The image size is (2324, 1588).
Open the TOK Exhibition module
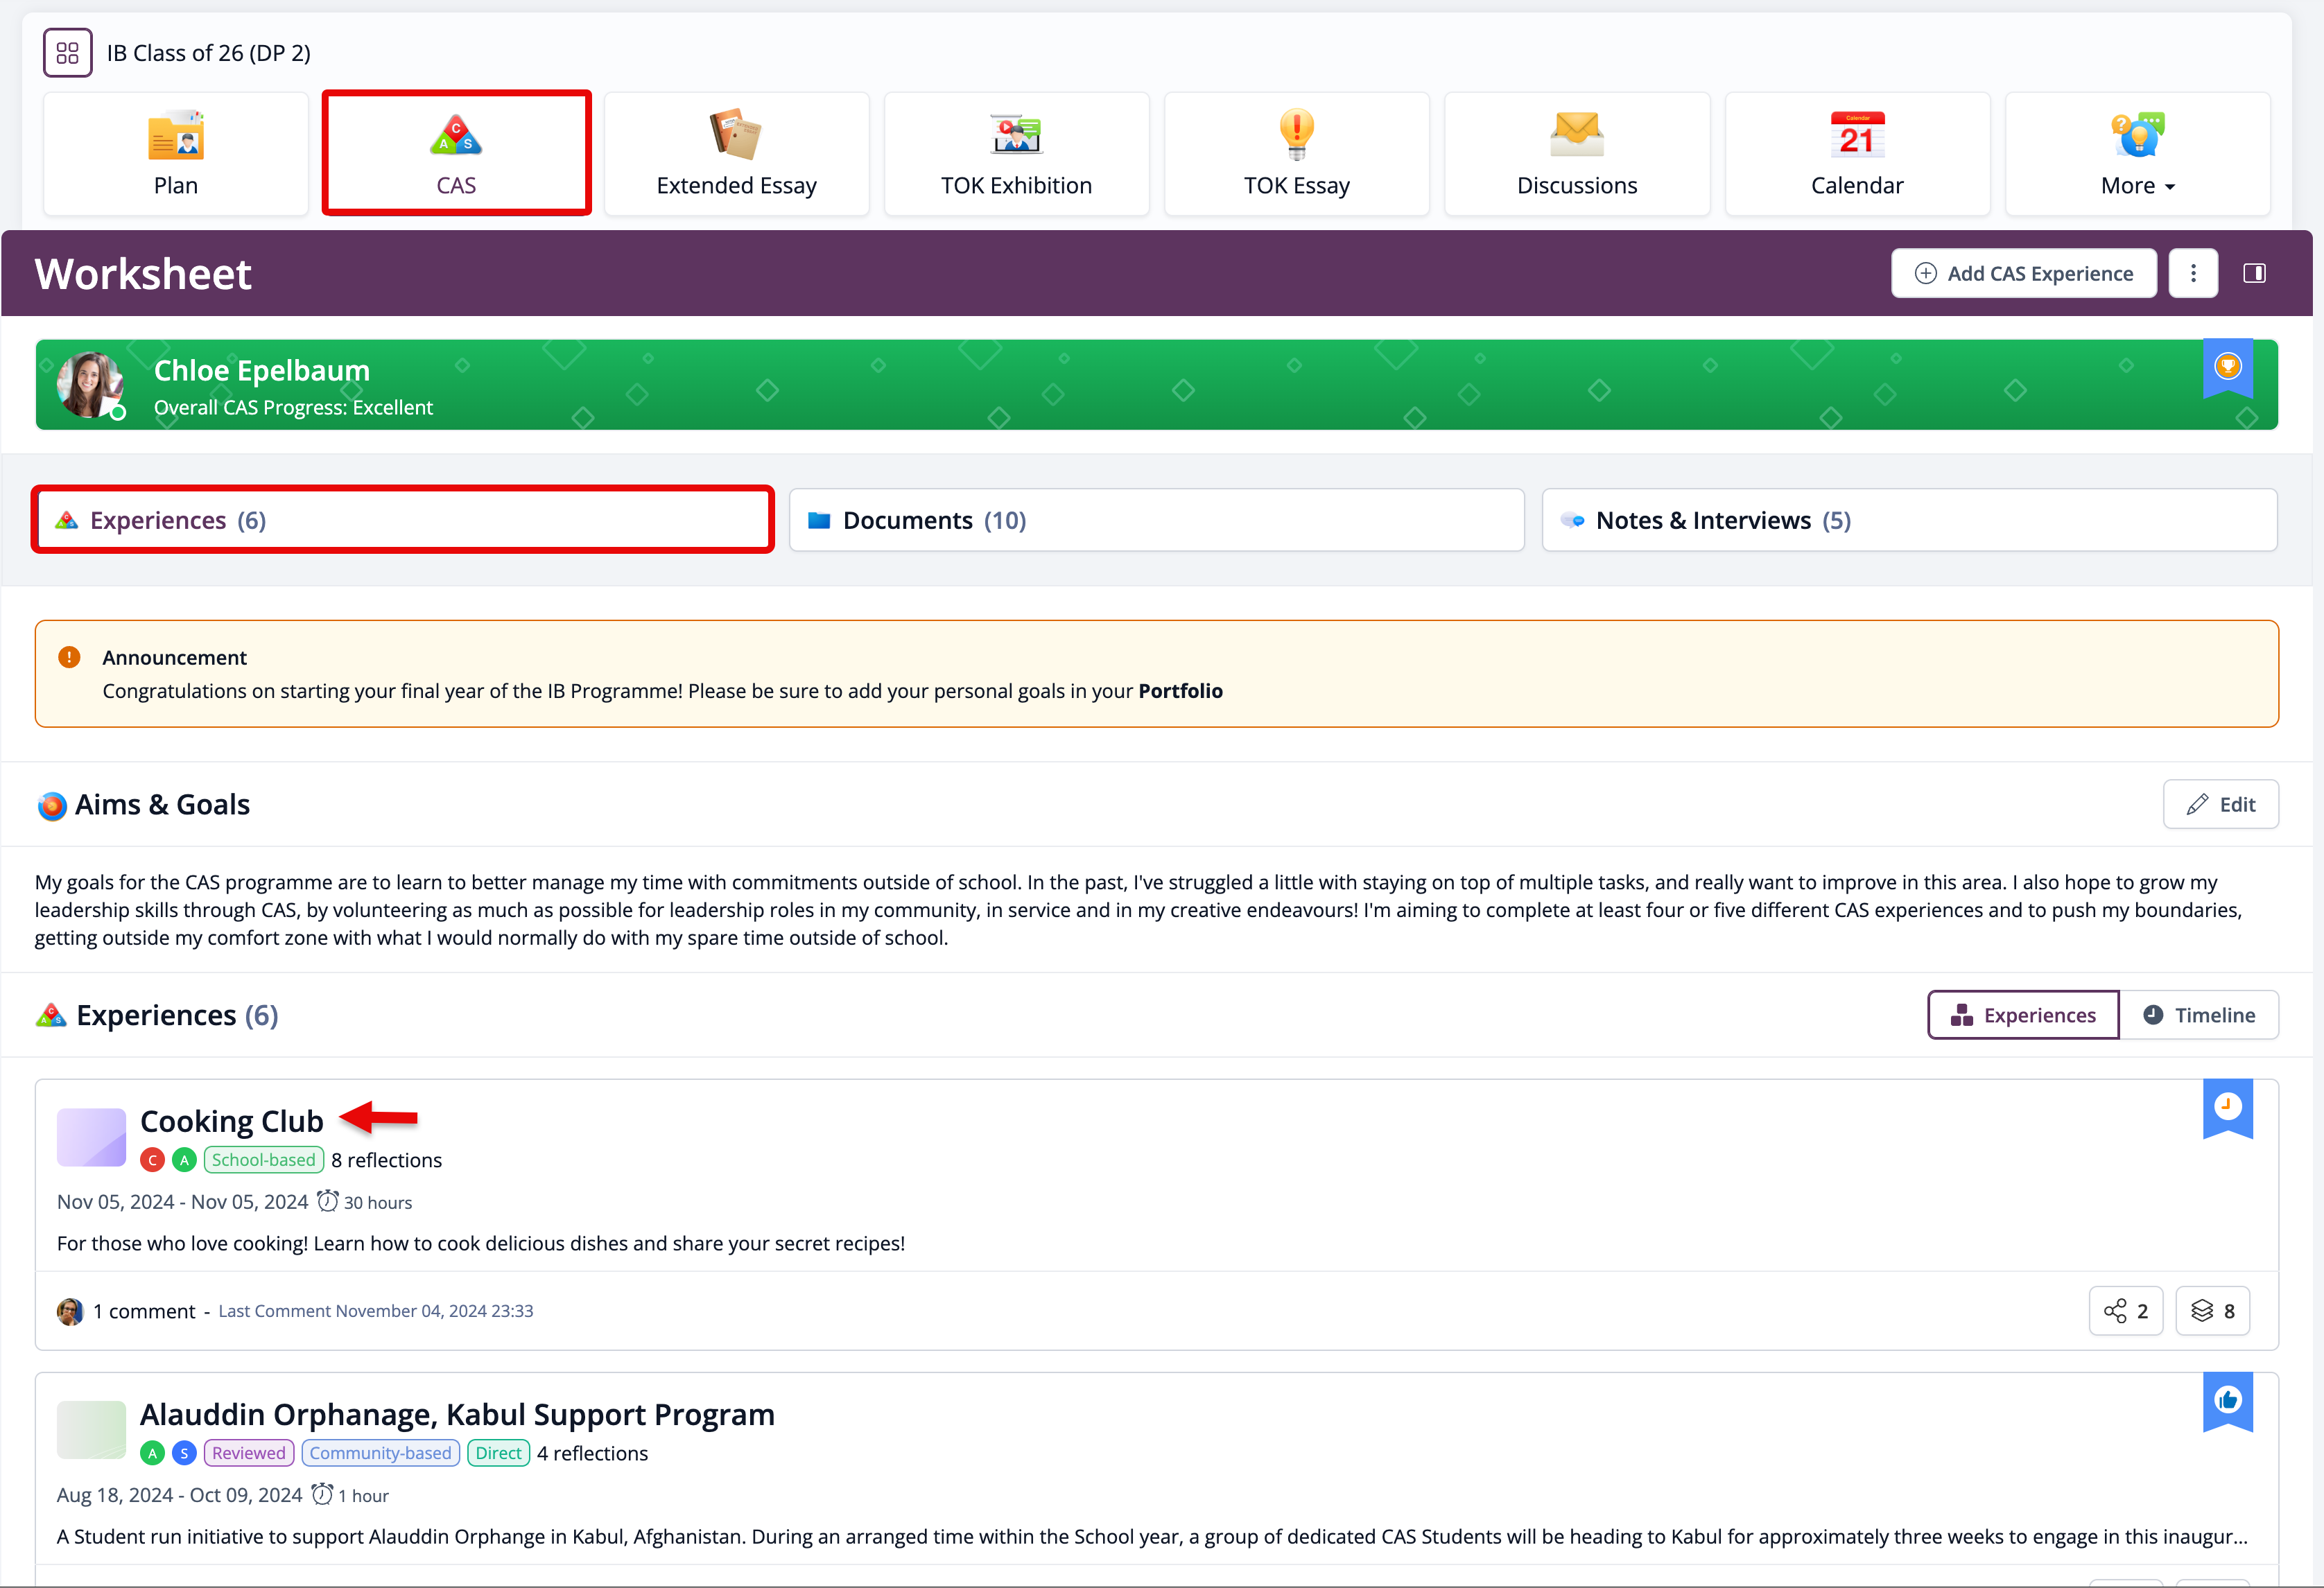point(1016,154)
